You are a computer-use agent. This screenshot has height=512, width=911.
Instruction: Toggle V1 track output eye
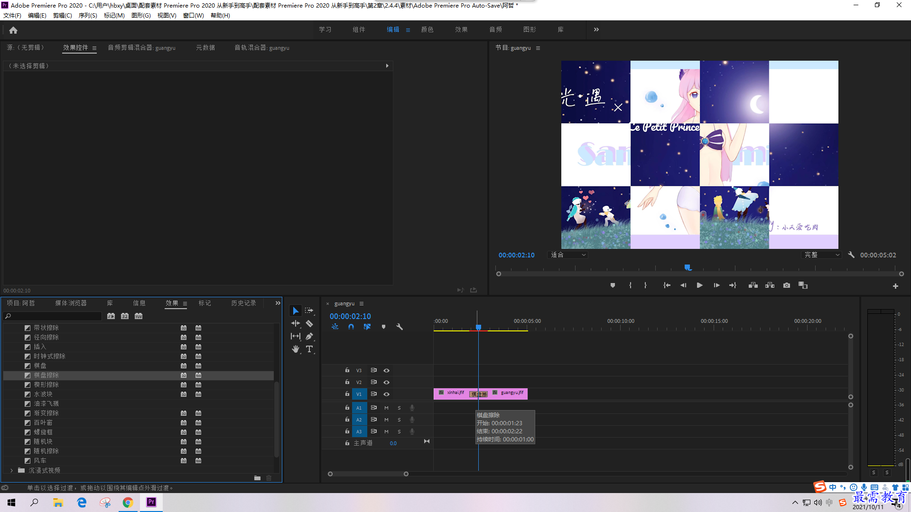coord(387,394)
